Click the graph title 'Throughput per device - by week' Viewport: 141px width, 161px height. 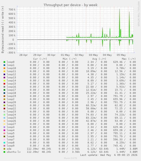tap(70, 5)
